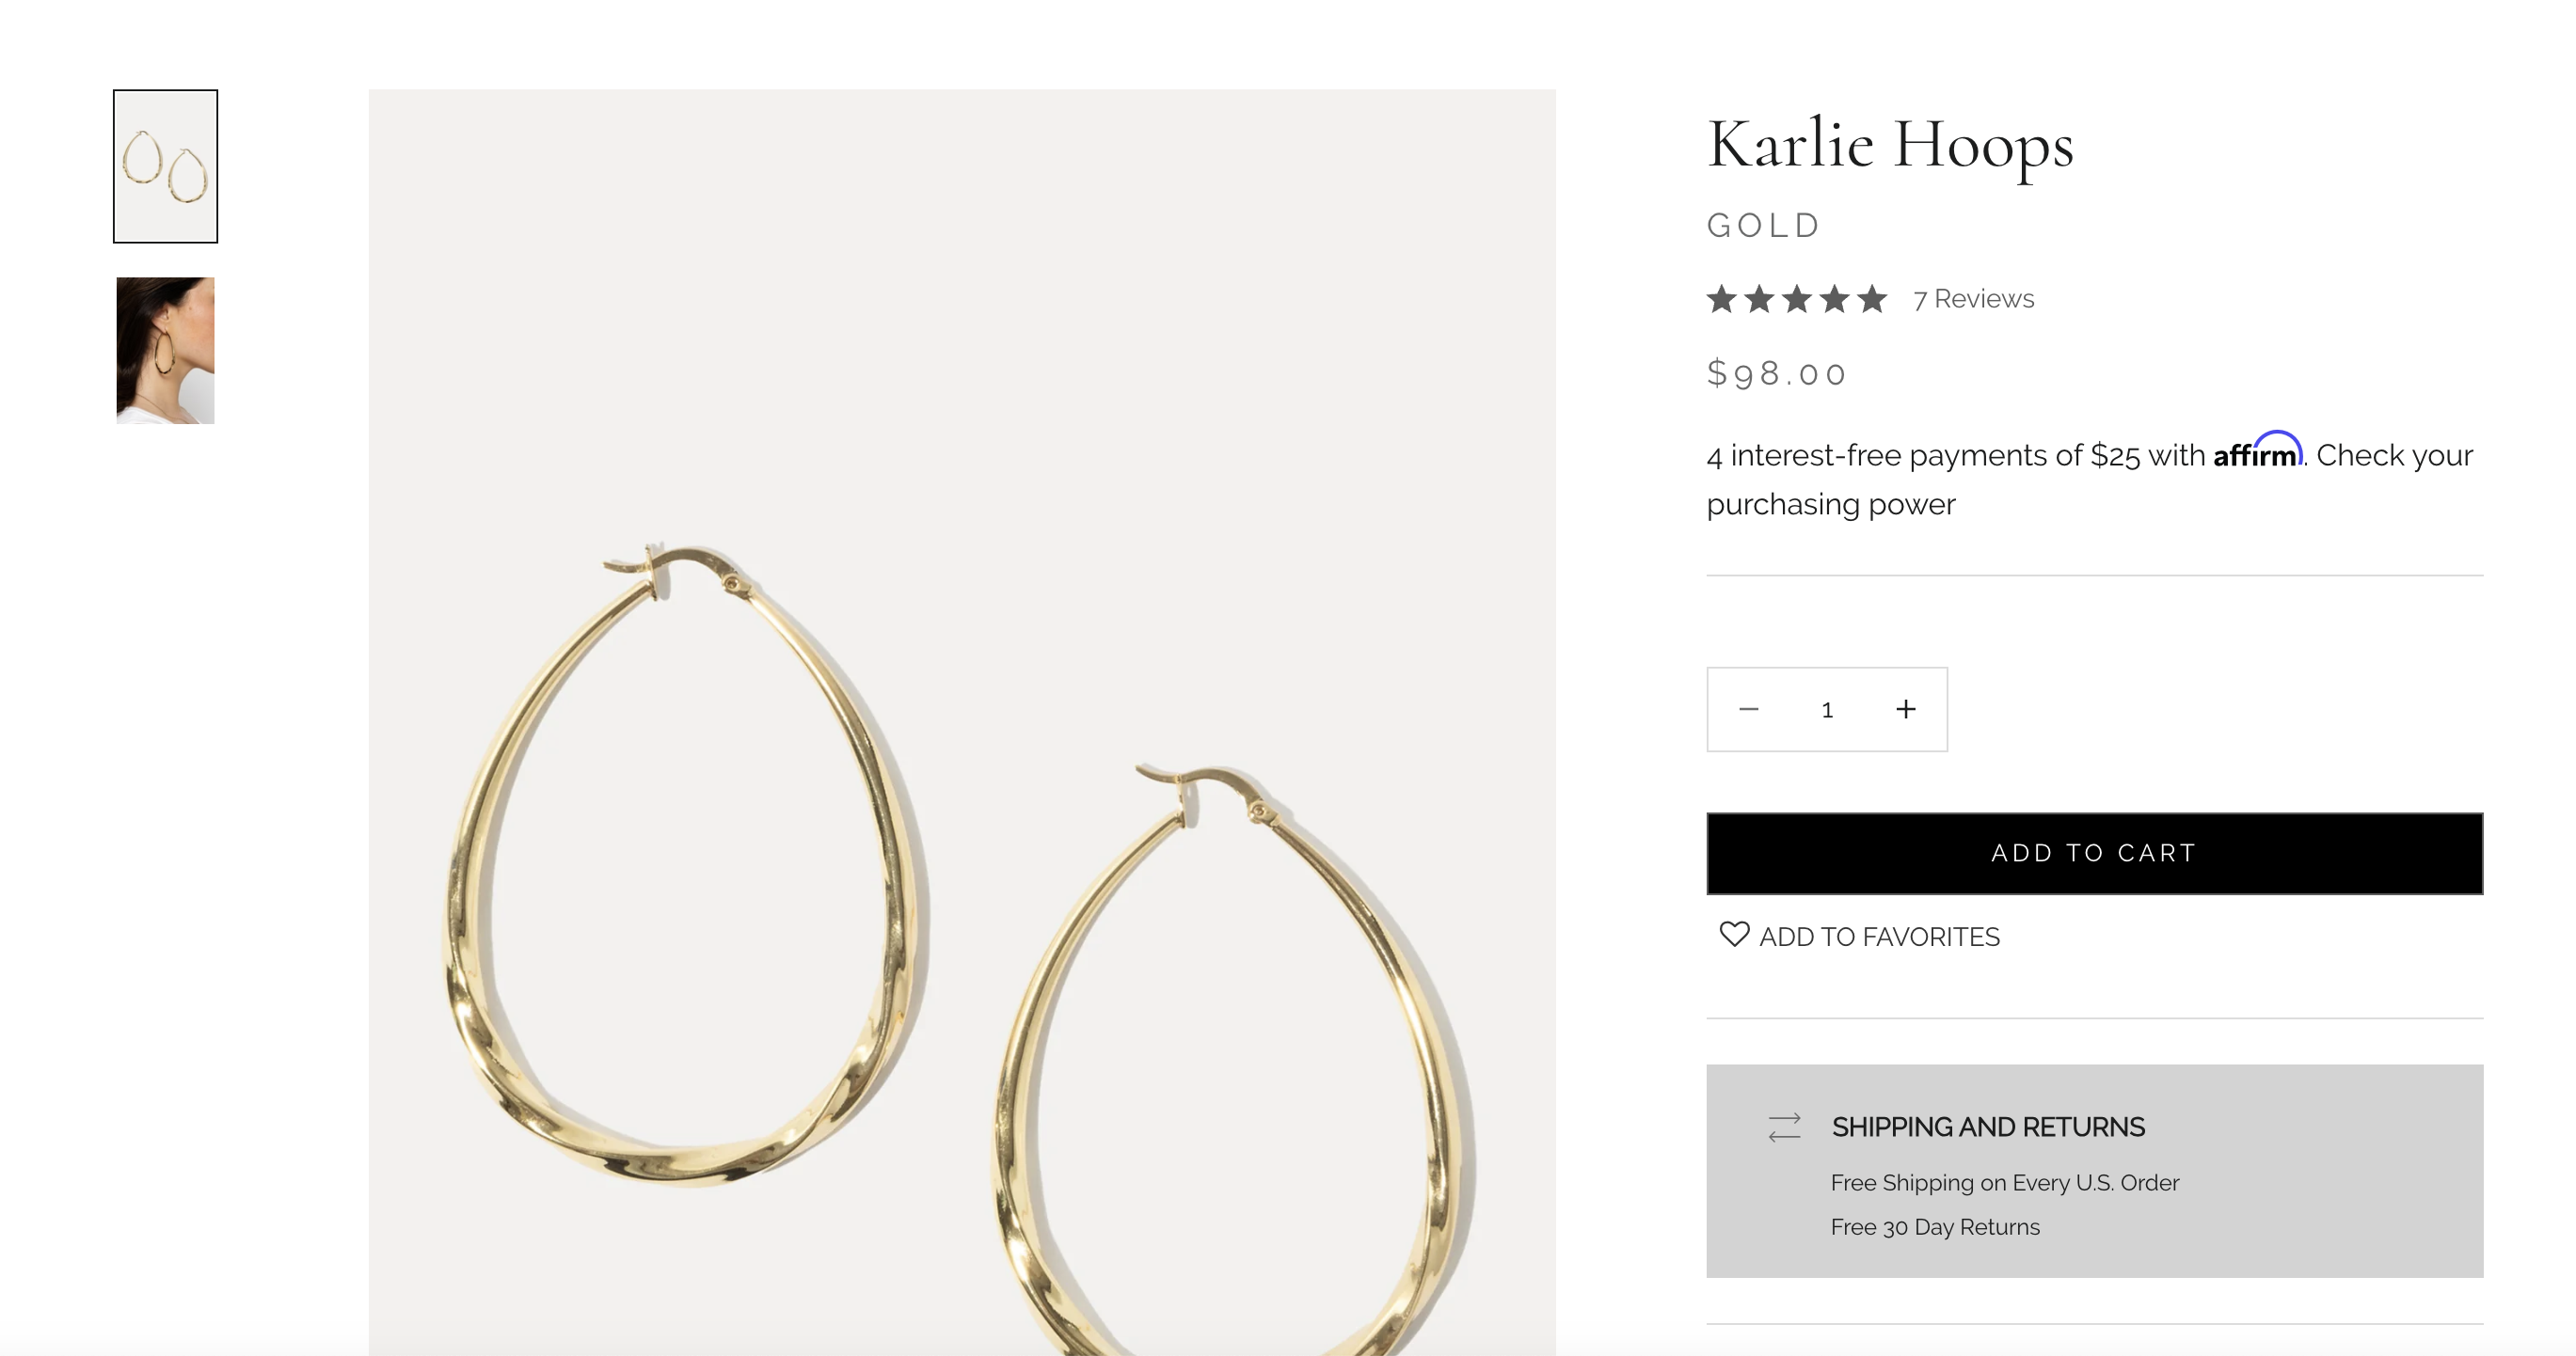
Task: Click Free Shipping on Every U.S. Order text
Action: coord(2005,1183)
